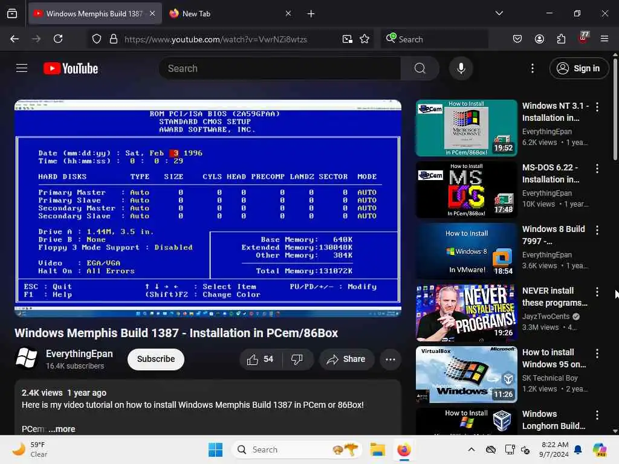Share this video
Viewport: 619px width, 464px height.
point(346,359)
